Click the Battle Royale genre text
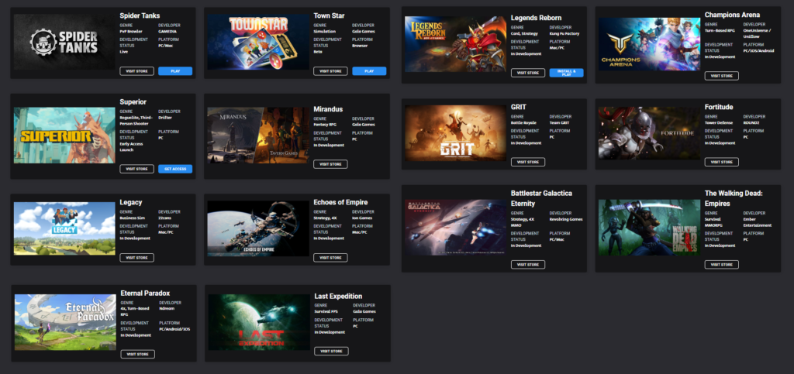This screenshot has width=794, height=374. click(524, 123)
